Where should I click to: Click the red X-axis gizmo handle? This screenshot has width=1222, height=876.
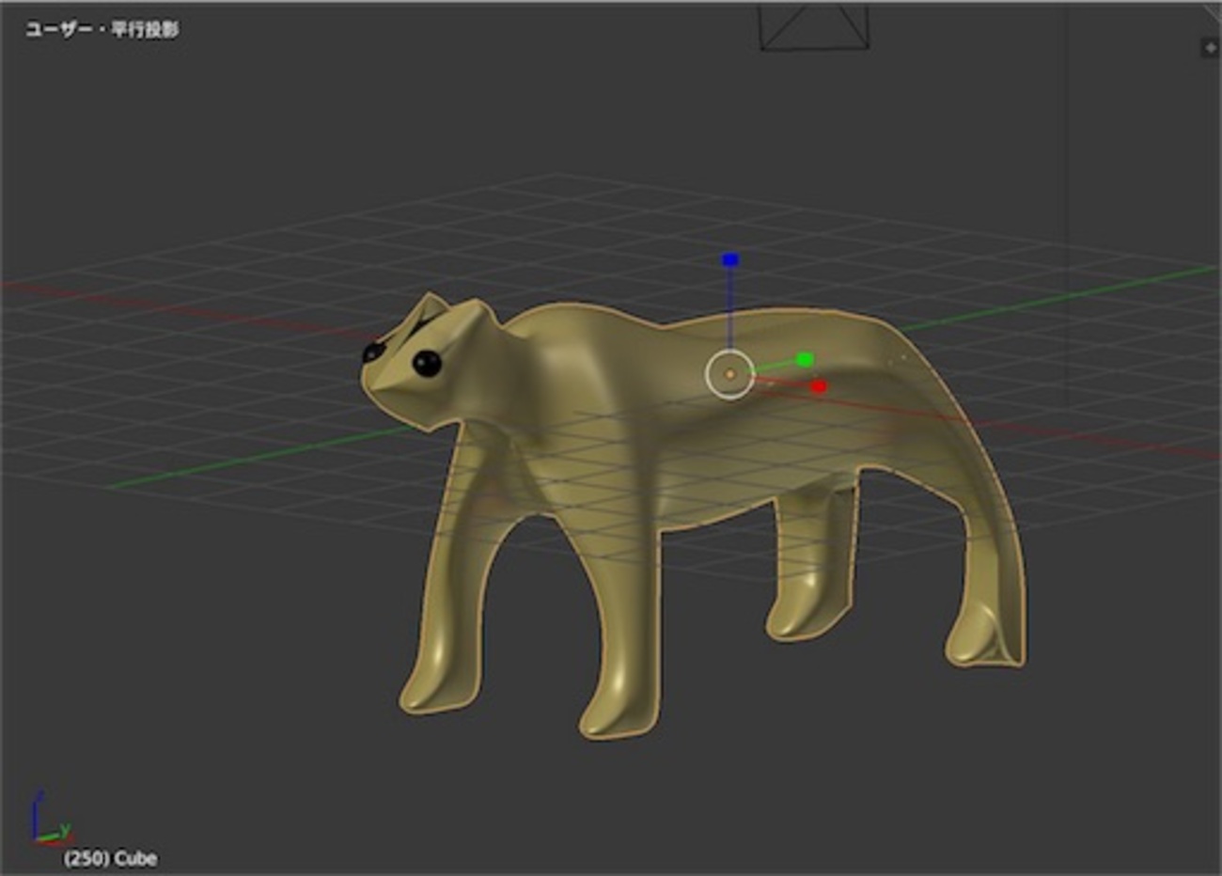(x=818, y=385)
